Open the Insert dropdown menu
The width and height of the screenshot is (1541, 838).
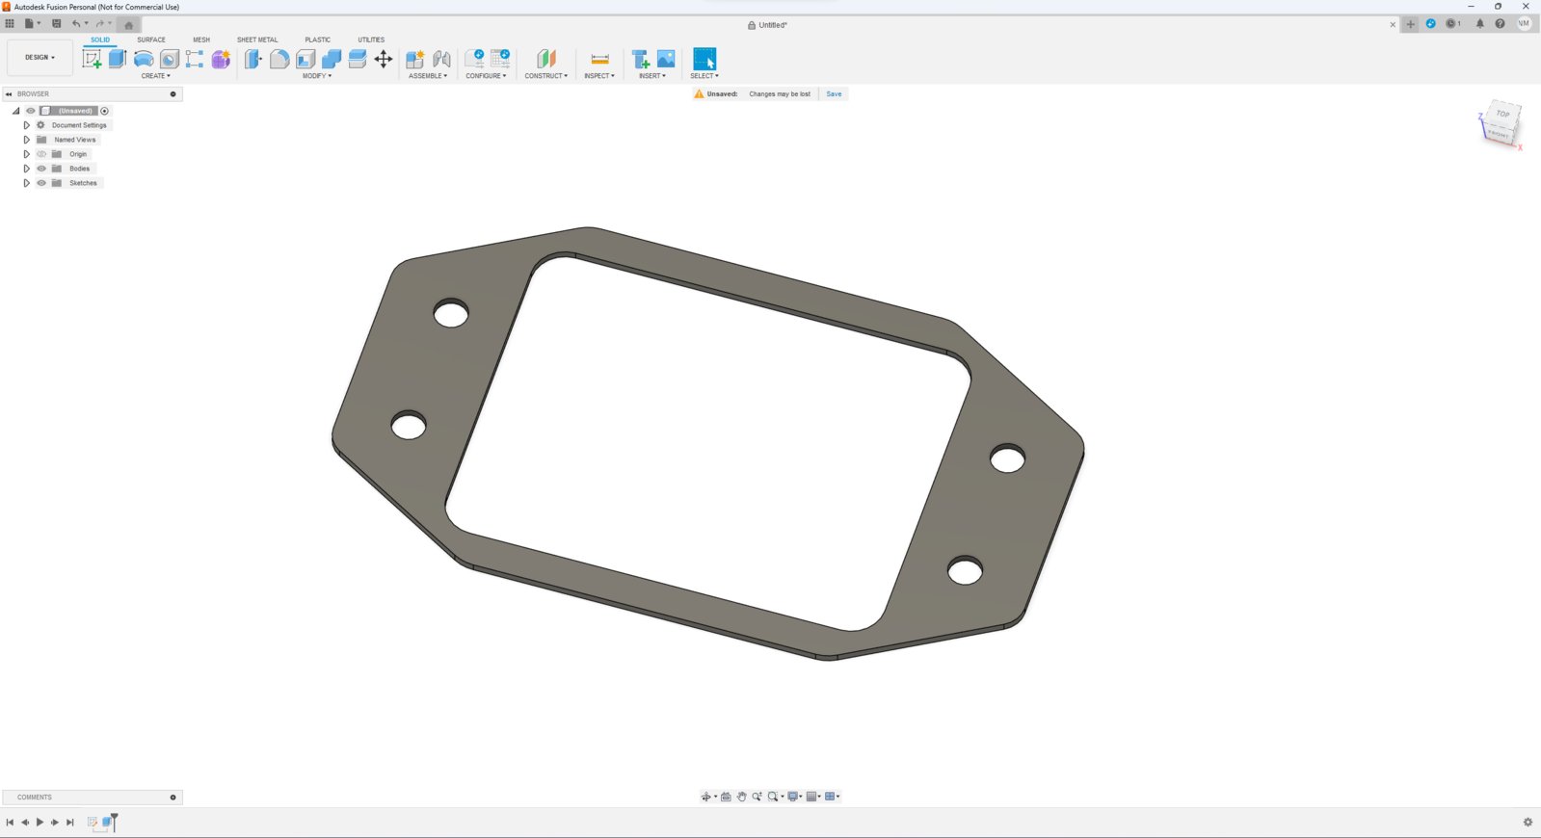(x=652, y=75)
